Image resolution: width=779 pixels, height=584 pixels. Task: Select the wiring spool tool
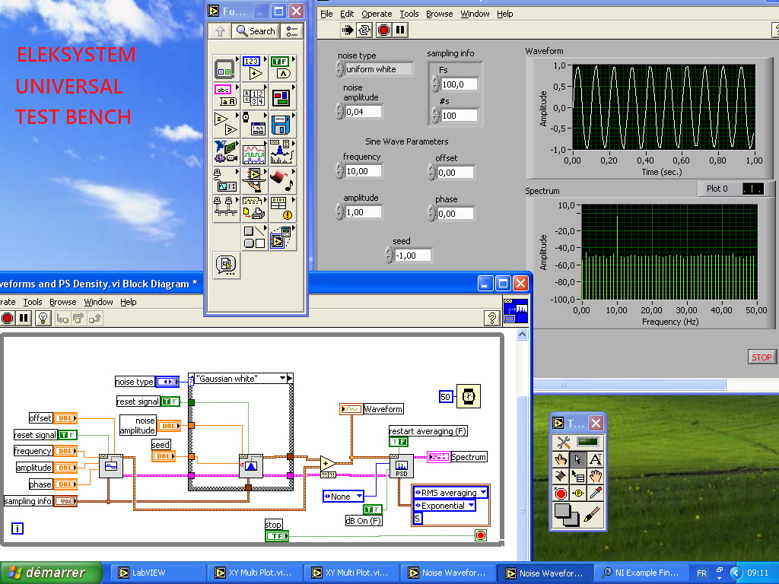pos(560,476)
